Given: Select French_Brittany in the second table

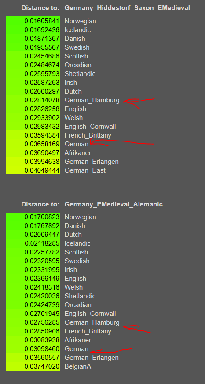Looking at the screenshot, I should coord(88,331).
